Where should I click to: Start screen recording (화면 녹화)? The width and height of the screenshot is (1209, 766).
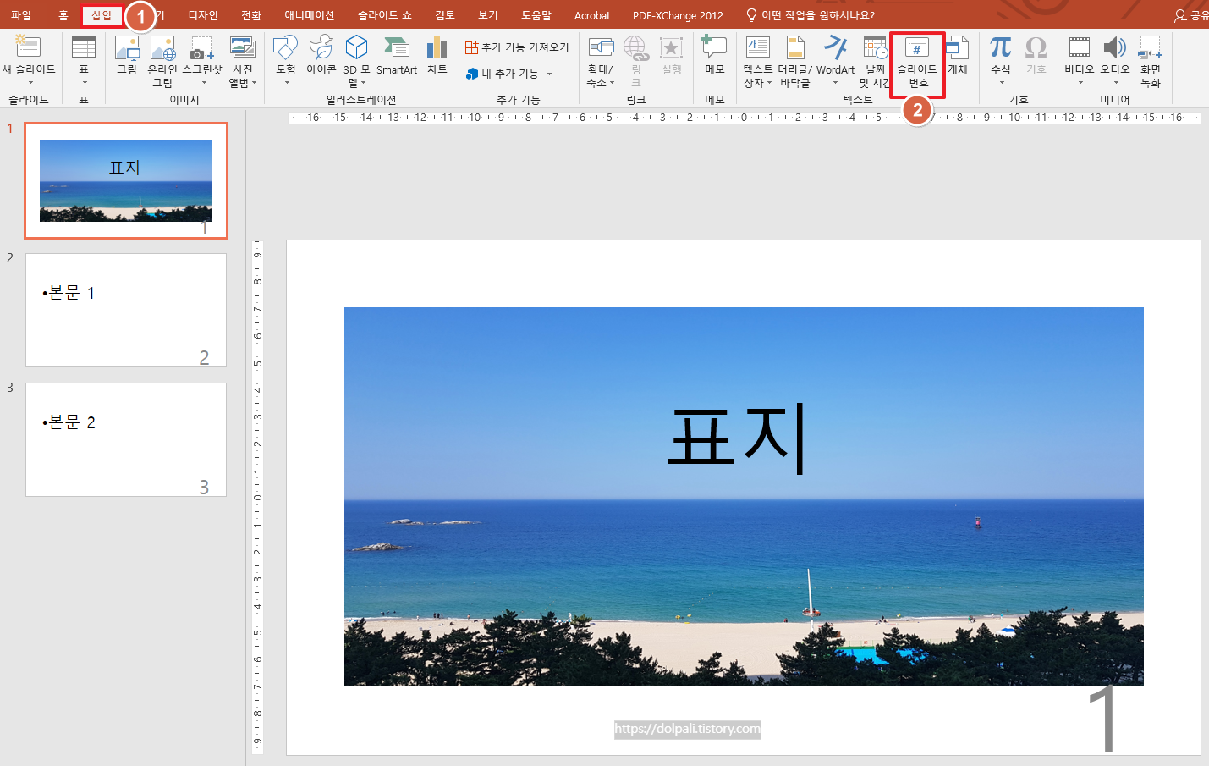pyautogui.click(x=1151, y=61)
